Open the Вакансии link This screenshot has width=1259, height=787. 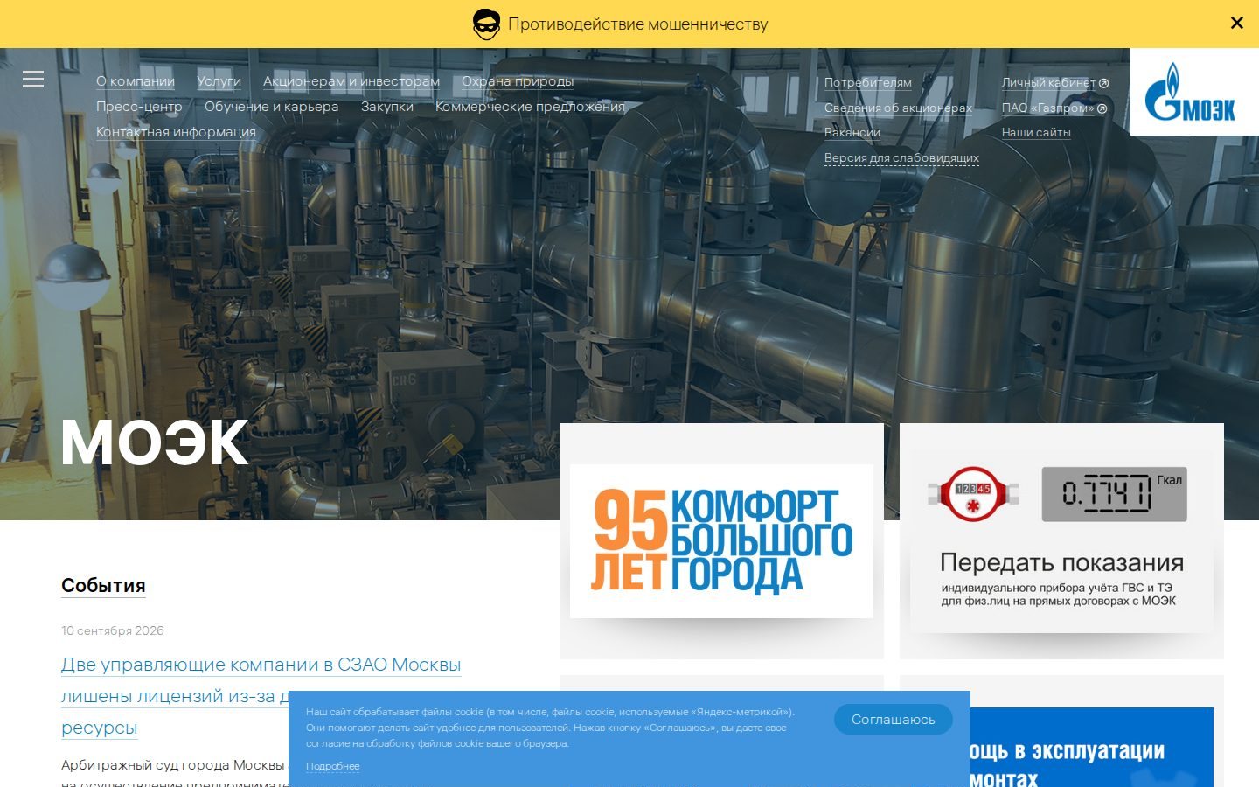pyautogui.click(x=852, y=133)
